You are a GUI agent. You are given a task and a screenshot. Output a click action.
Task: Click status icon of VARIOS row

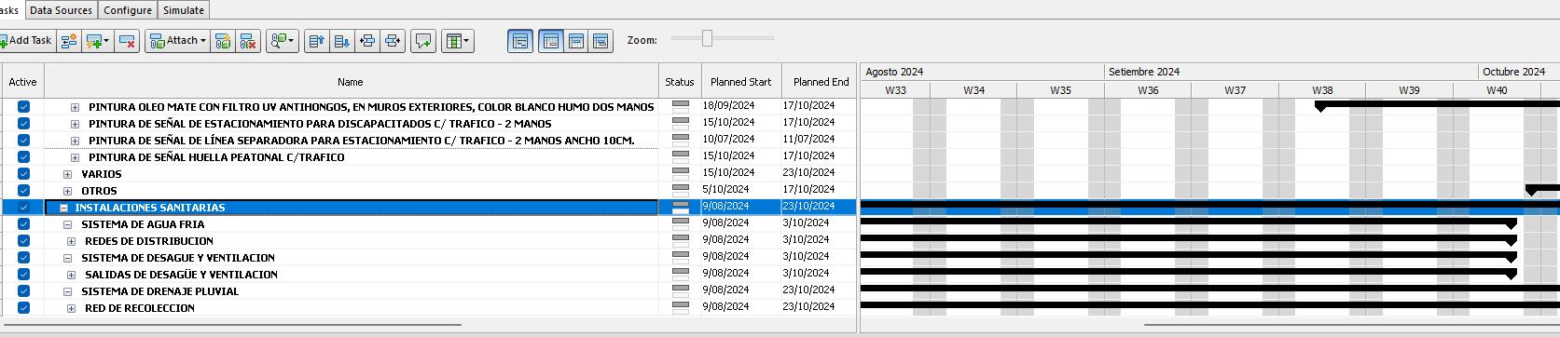coord(681,174)
